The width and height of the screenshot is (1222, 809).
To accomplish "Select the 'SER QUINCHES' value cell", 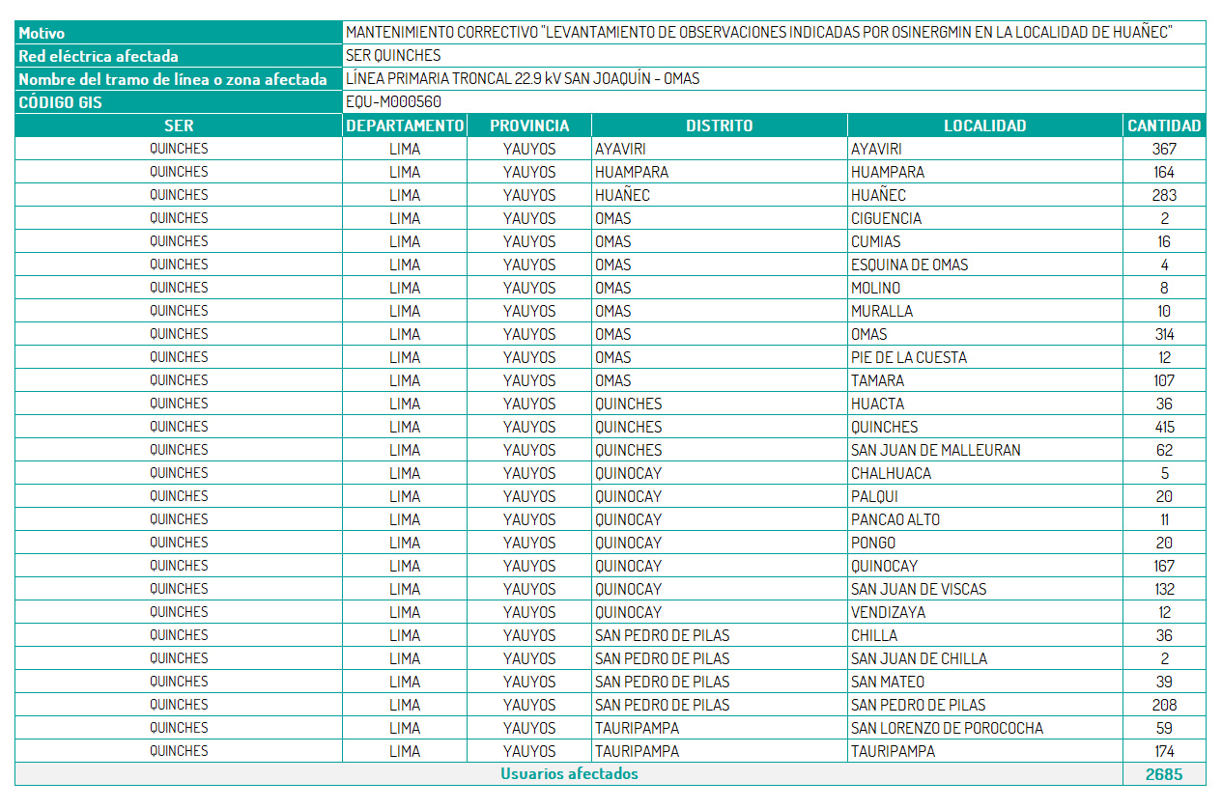I will [x=774, y=56].
